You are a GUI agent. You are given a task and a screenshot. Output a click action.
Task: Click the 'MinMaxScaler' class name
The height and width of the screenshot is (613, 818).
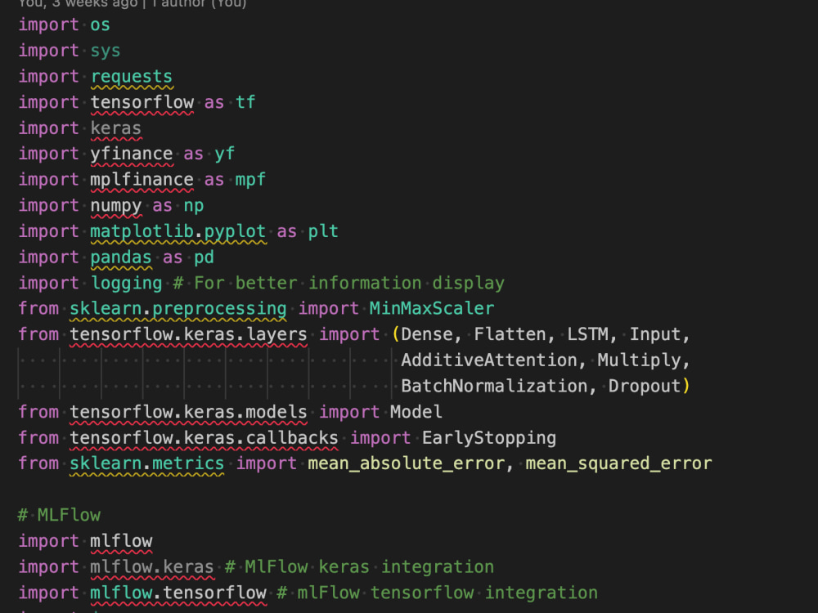(431, 309)
